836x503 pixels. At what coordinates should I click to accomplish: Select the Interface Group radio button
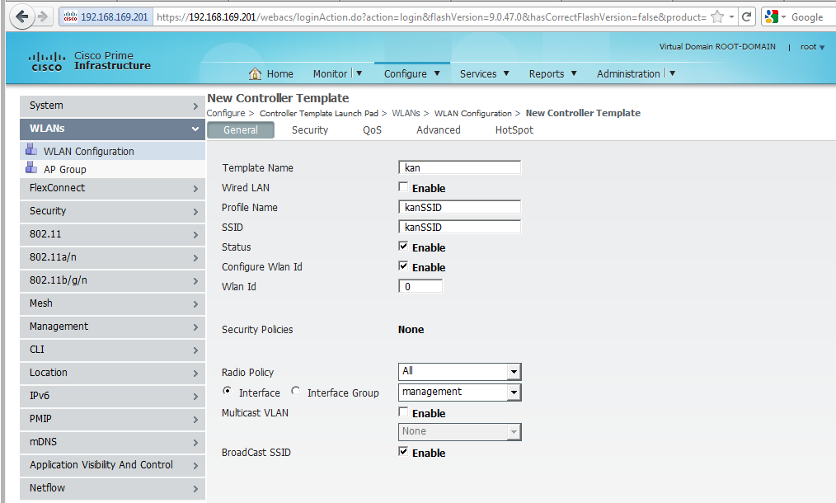[295, 391]
